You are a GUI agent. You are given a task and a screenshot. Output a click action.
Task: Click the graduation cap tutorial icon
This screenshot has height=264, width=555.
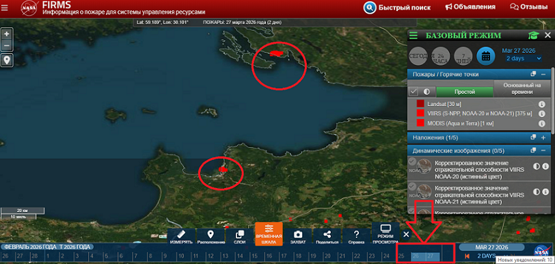coord(533,35)
